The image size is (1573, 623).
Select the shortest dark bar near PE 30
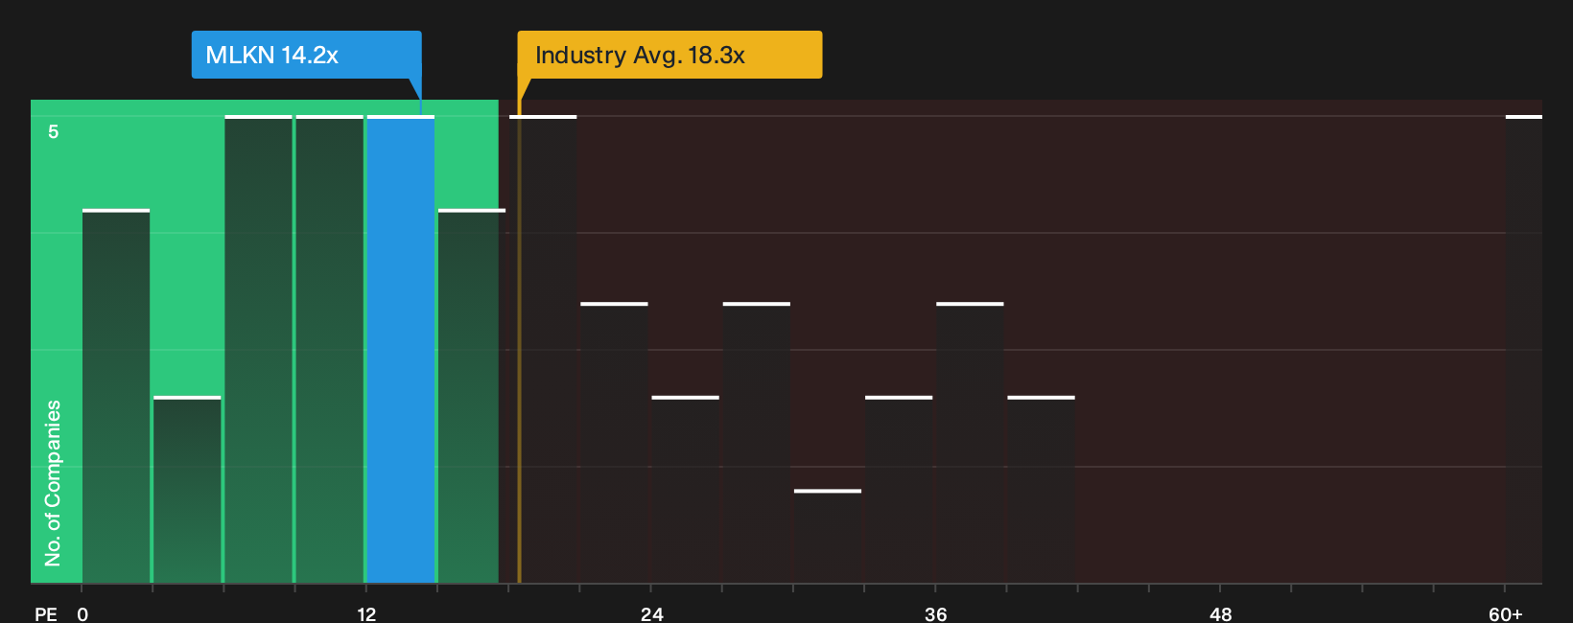(x=828, y=537)
